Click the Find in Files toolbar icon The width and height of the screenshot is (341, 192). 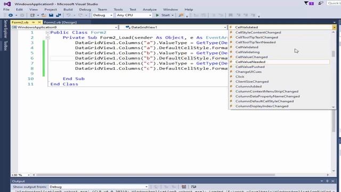click(181, 15)
